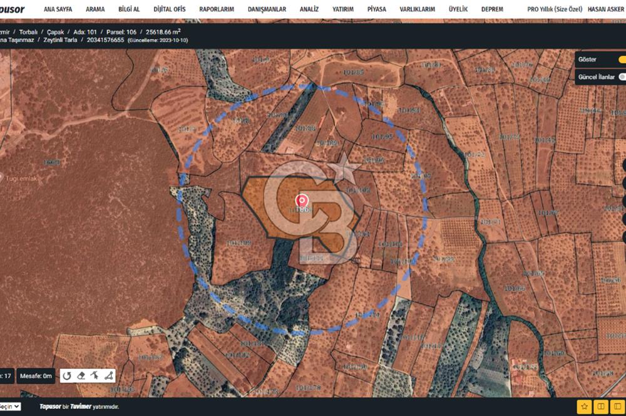Open the side panel layout icon
The height and width of the screenshot is (416, 626).
[617, 407]
